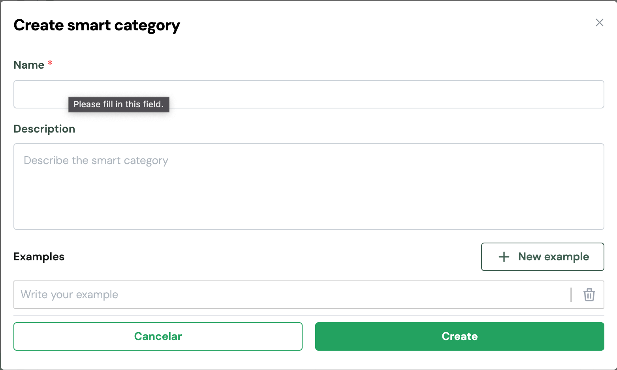Click the Description label
The image size is (617, 370).
click(x=44, y=129)
